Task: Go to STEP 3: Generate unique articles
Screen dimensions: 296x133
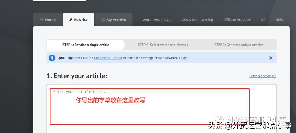Action: (x=239, y=45)
